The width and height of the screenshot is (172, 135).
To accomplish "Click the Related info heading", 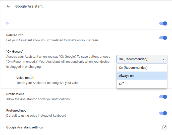I will 15,35.
